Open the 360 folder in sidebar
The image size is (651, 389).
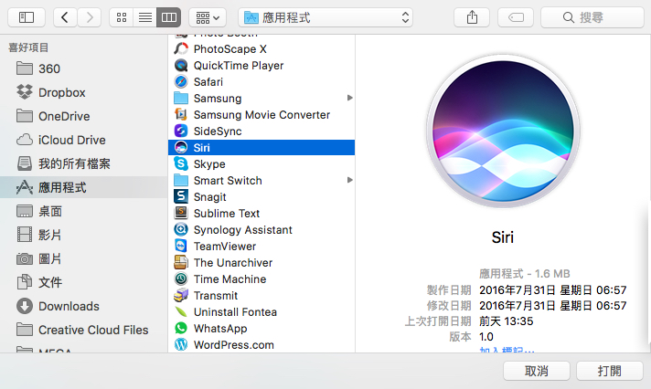tap(83, 68)
